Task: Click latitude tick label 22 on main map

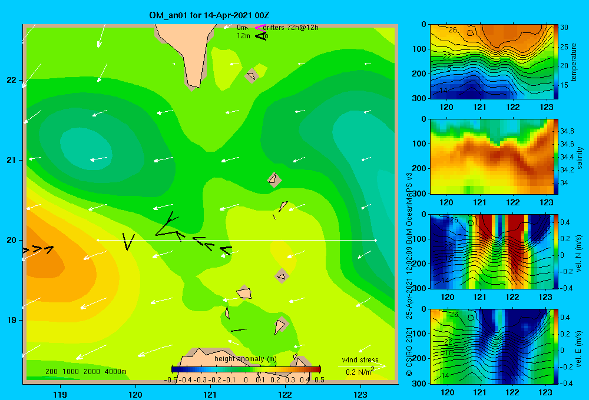Action: click(12, 80)
